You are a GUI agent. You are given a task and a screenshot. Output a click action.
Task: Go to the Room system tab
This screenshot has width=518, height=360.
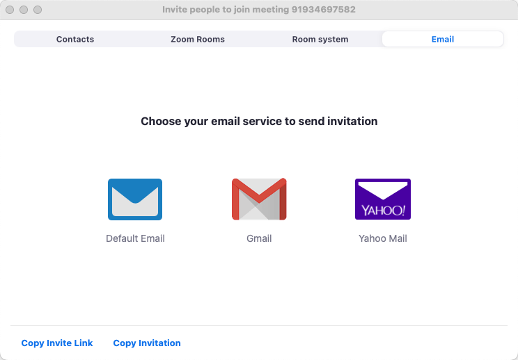point(320,40)
